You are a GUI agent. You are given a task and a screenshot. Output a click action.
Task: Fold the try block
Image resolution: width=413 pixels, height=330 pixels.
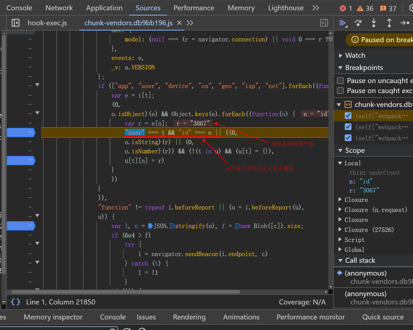pyautogui.click(x=37, y=243)
